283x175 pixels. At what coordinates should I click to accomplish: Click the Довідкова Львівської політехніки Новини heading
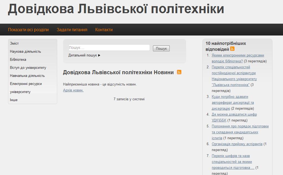click(x=118, y=72)
